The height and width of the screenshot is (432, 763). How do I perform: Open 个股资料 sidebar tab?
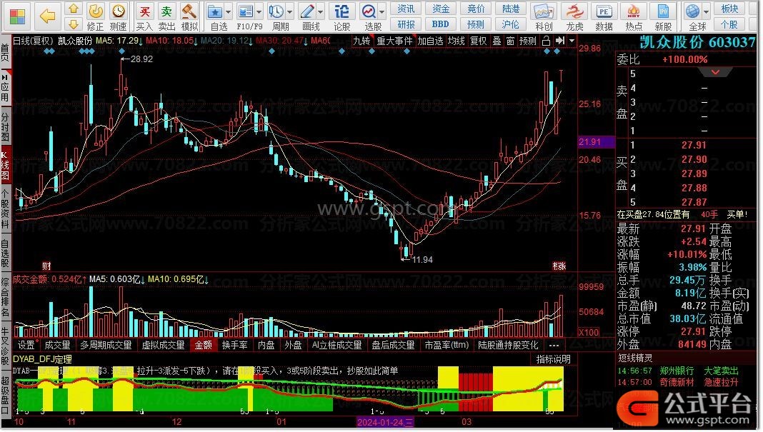[x=5, y=210]
